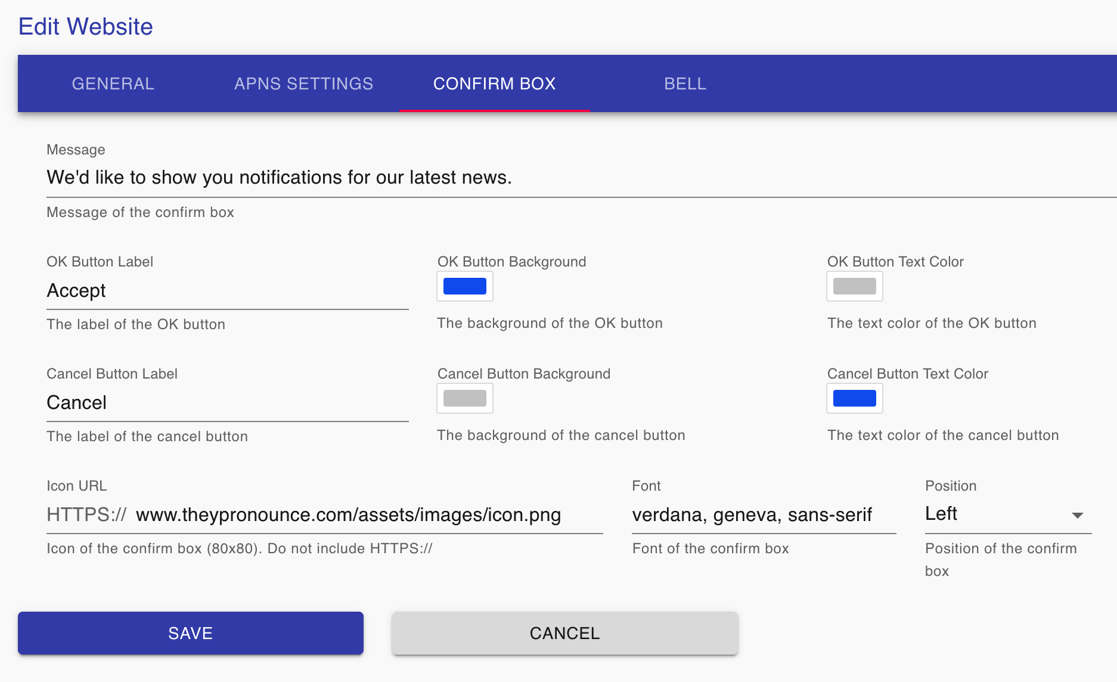The height and width of the screenshot is (682, 1117).
Task: Click the SAVE button
Action: pos(191,633)
